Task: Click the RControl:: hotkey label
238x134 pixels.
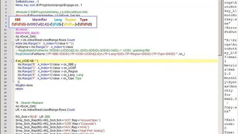Action: pyautogui.click(x=22, y=29)
